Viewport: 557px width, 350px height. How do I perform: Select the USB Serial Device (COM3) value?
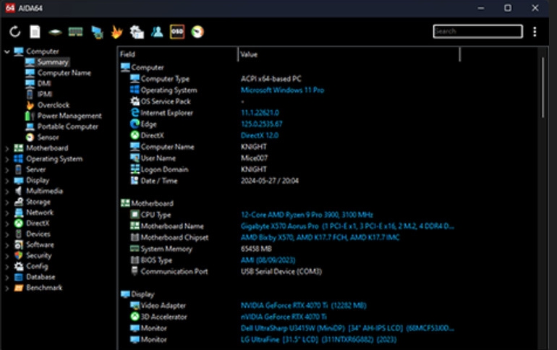[x=281, y=272]
